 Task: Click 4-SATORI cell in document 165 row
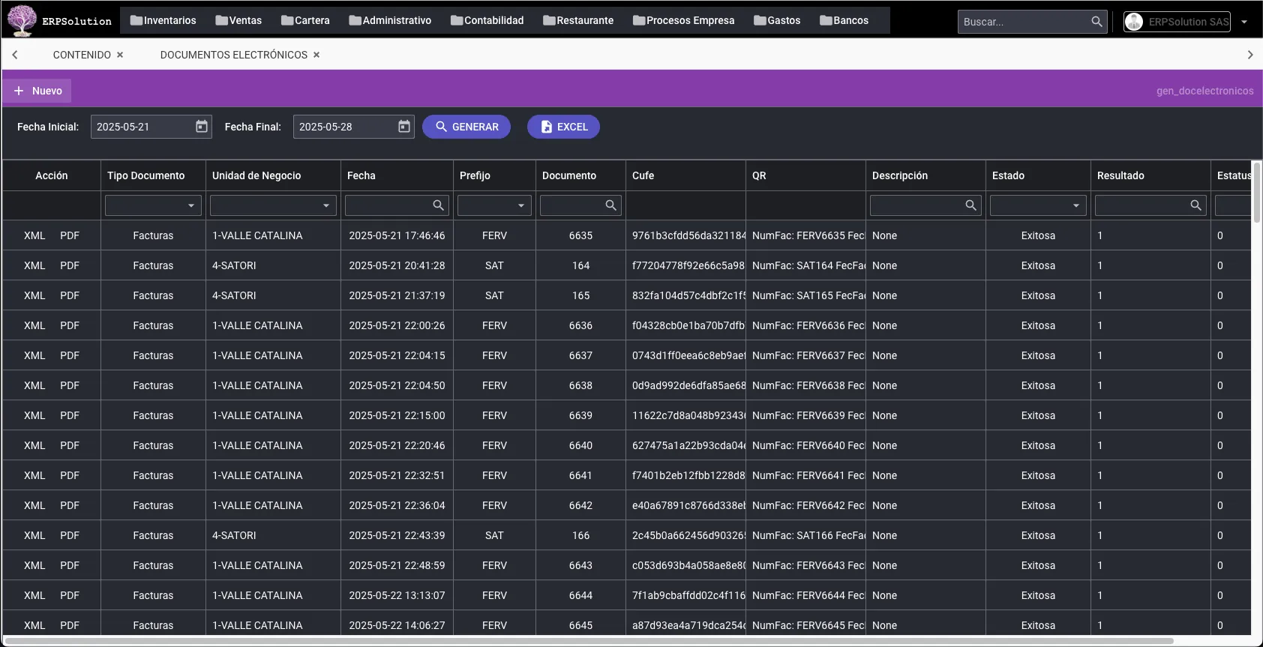(273, 295)
